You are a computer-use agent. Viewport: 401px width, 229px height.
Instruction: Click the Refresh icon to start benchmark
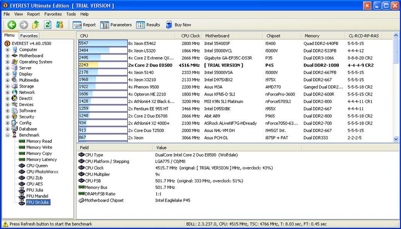(48, 24)
